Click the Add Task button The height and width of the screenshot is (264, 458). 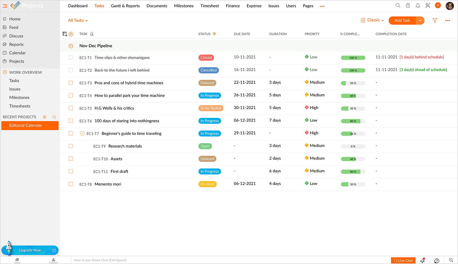click(x=402, y=20)
